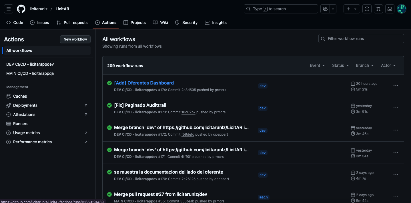Open commit 4ff901e link
Image resolution: width=411 pixels, height=203 pixels.
pyautogui.click(x=187, y=157)
